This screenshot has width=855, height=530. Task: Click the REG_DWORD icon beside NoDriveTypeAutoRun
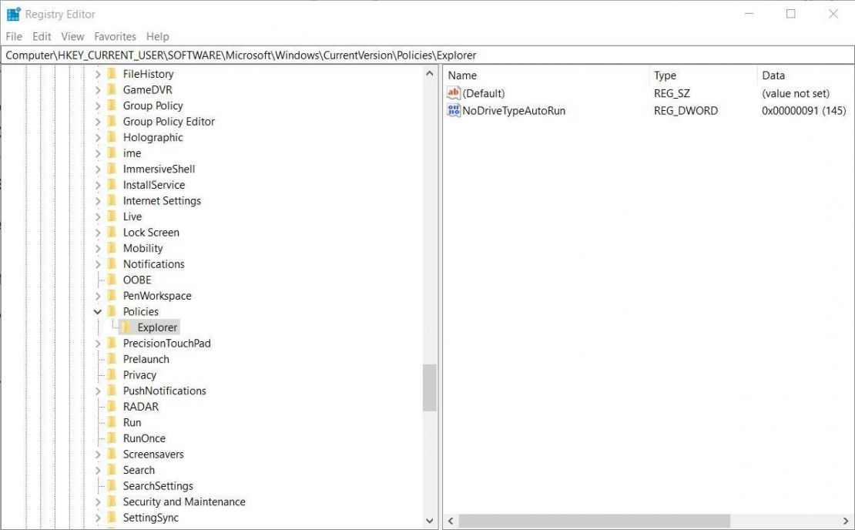(x=454, y=110)
